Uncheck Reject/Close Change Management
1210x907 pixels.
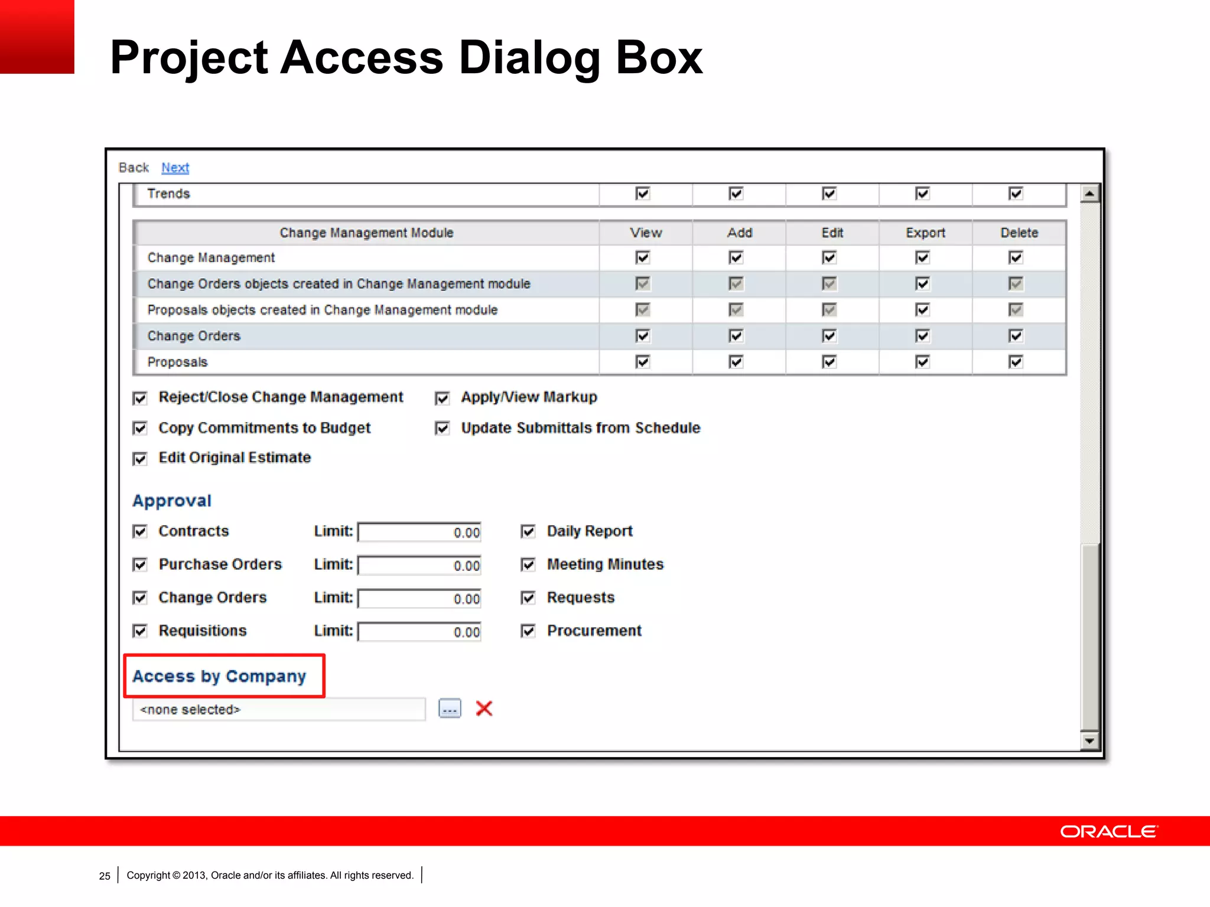[140, 398]
